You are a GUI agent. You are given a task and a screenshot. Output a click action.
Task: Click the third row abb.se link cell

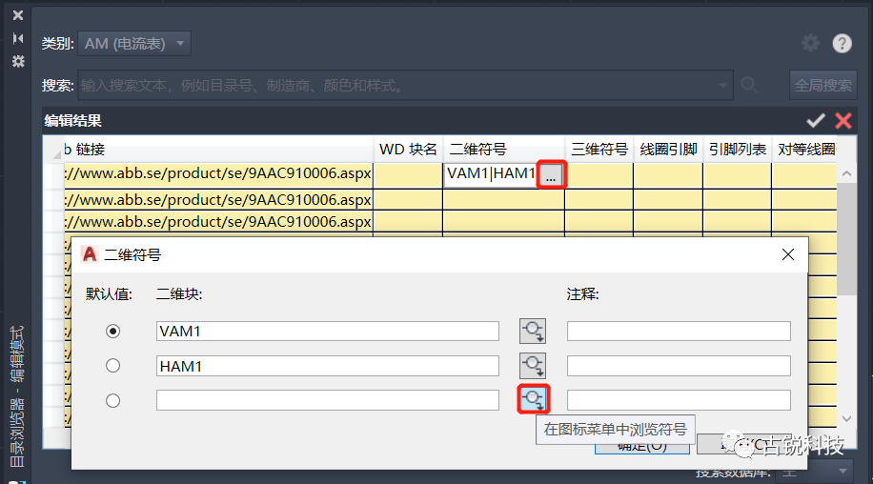218,221
